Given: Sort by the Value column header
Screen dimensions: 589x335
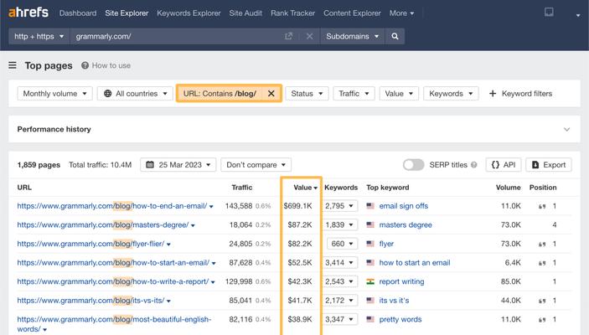Looking at the screenshot, I should tap(306, 188).
